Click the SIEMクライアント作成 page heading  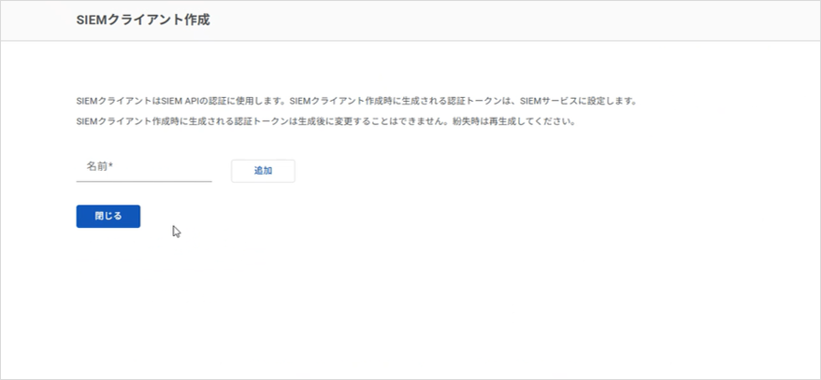pyautogui.click(x=142, y=20)
